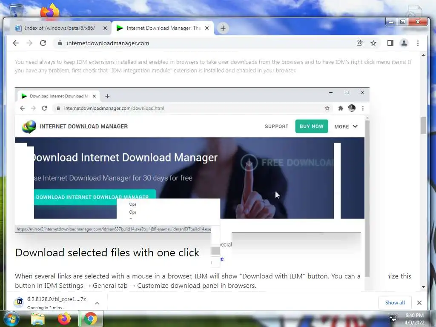Click the BUY NOW button in the embedded page
This screenshot has height=327, width=436.
click(x=311, y=126)
